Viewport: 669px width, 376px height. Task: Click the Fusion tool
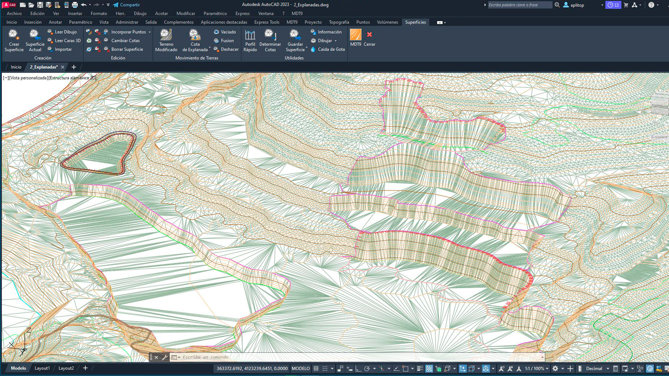(x=224, y=41)
